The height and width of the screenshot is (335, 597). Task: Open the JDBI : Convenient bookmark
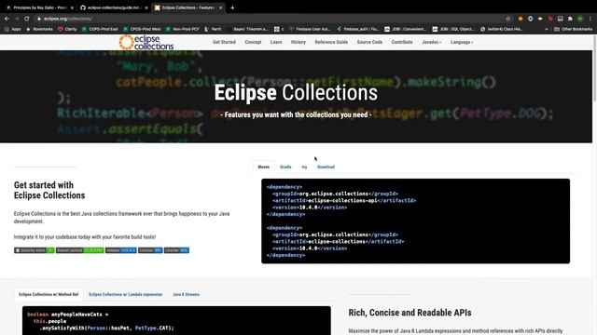[x=406, y=29]
